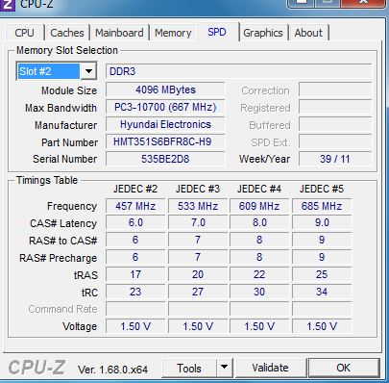The image size is (389, 383).
Task: Click the Module Size field 4096 MBytes
Action: pos(165,89)
